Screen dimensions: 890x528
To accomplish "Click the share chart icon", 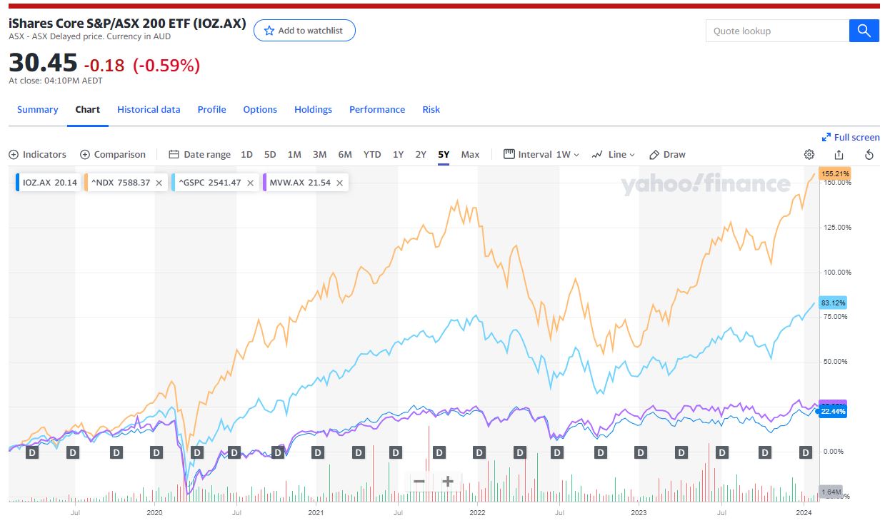I will [839, 155].
